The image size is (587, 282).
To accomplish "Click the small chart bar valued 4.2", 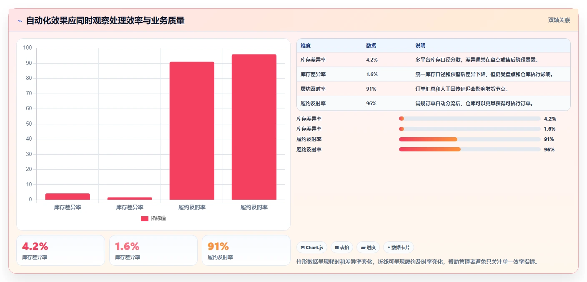I will 68,196.
